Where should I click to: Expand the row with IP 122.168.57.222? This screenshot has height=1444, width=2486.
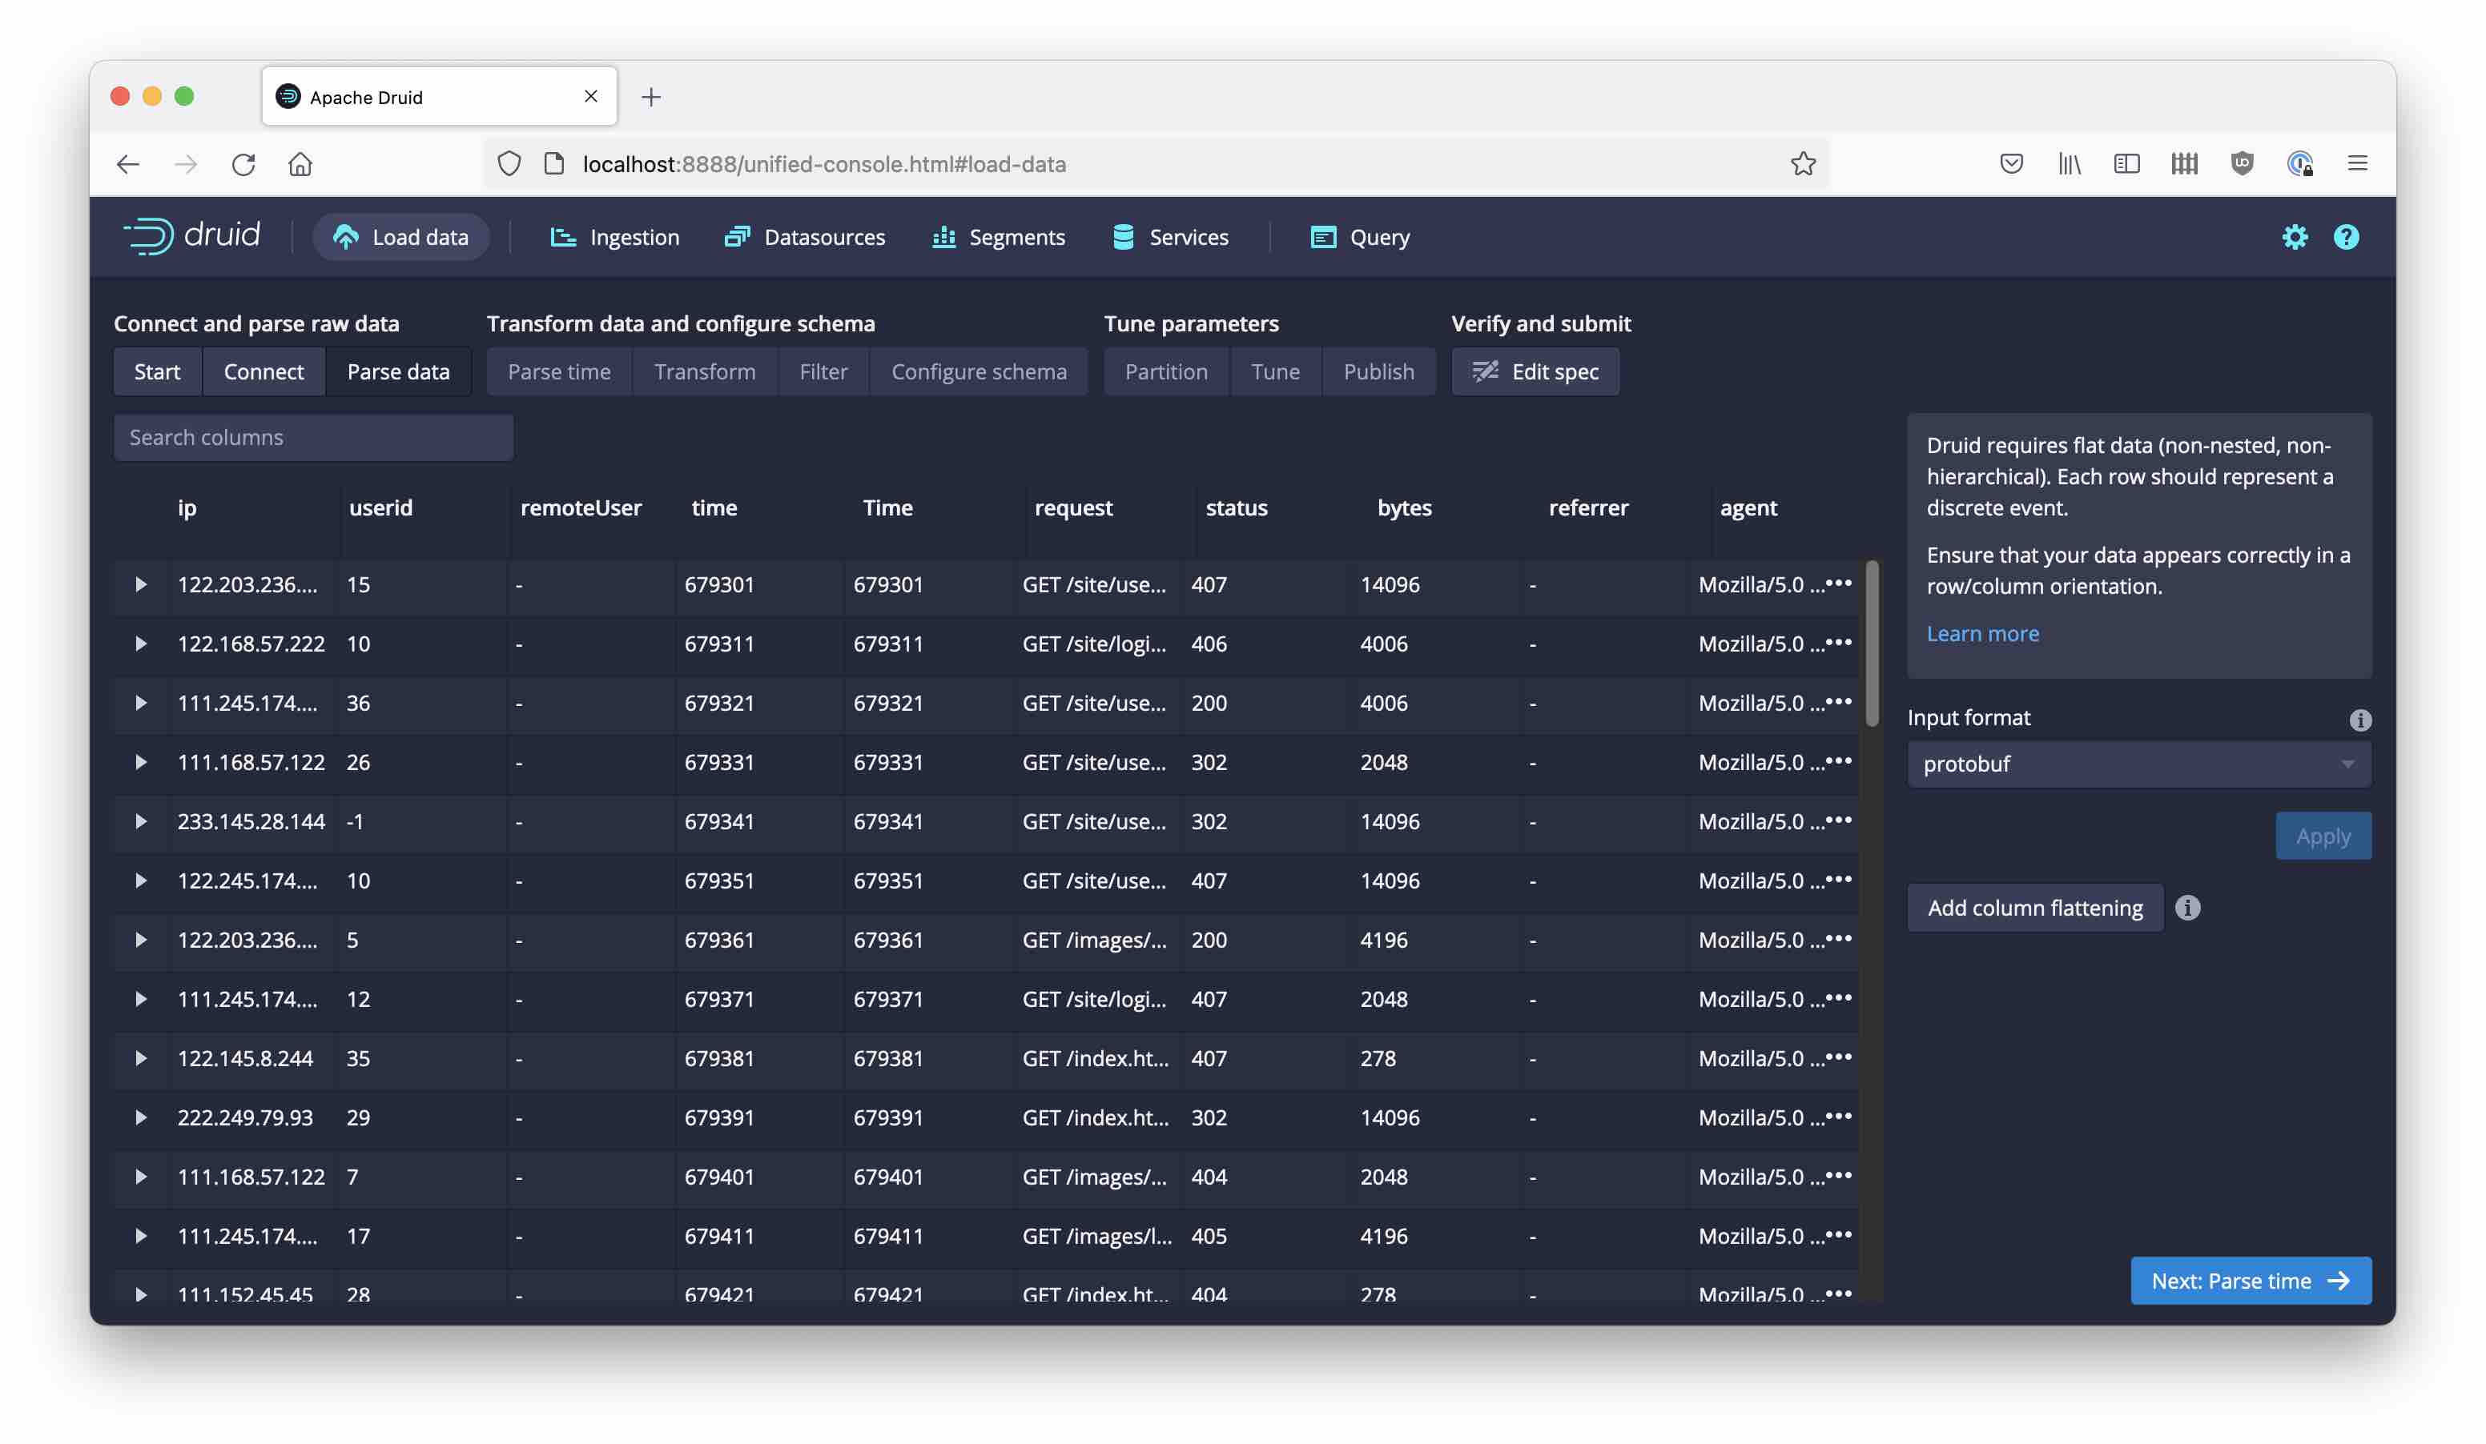point(141,644)
